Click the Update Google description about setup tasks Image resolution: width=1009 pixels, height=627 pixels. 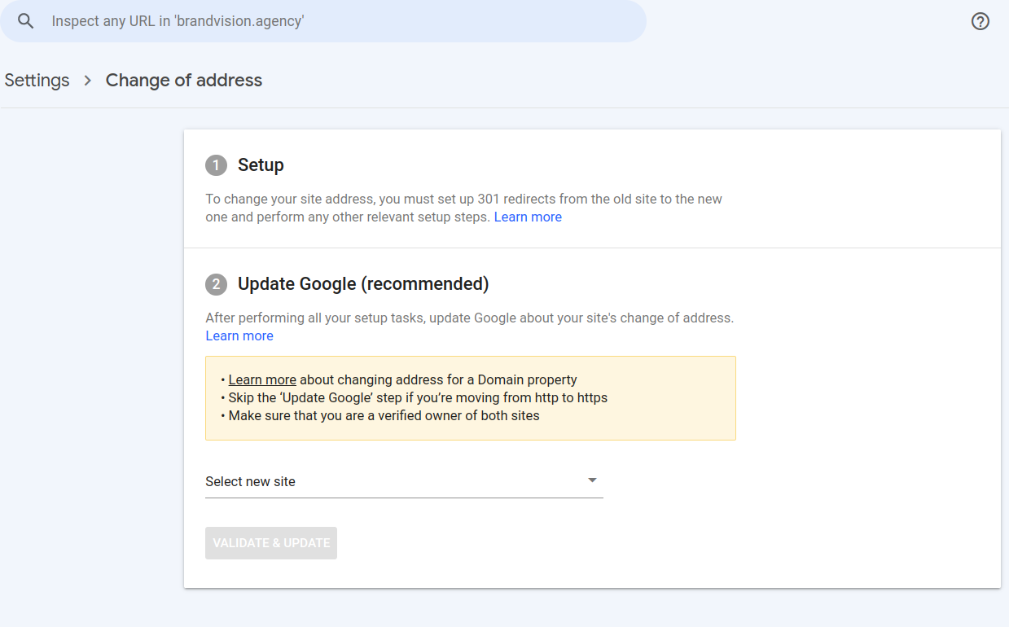pos(469,318)
